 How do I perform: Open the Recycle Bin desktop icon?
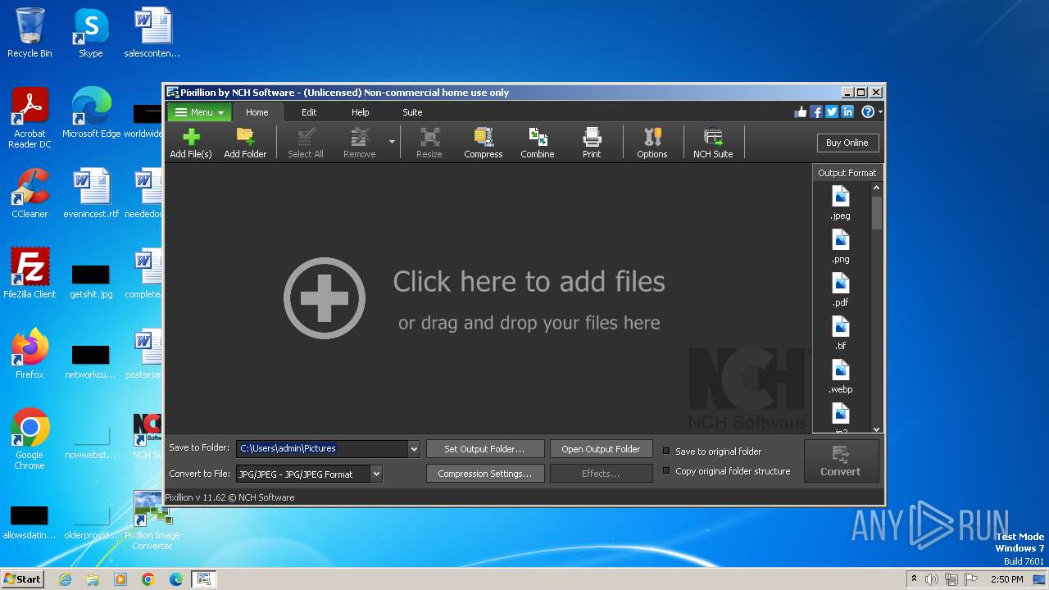point(30,33)
